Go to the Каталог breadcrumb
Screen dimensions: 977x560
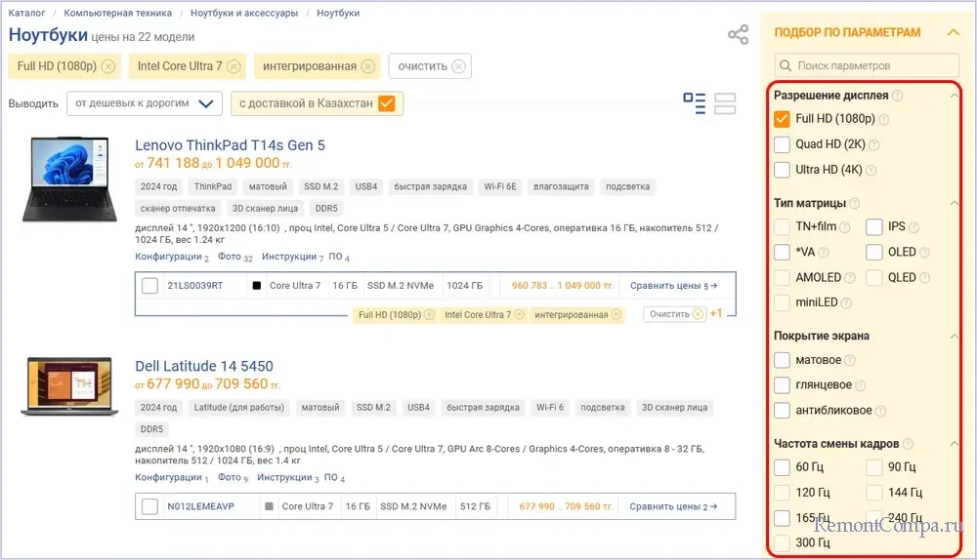pyautogui.click(x=27, y=13)
